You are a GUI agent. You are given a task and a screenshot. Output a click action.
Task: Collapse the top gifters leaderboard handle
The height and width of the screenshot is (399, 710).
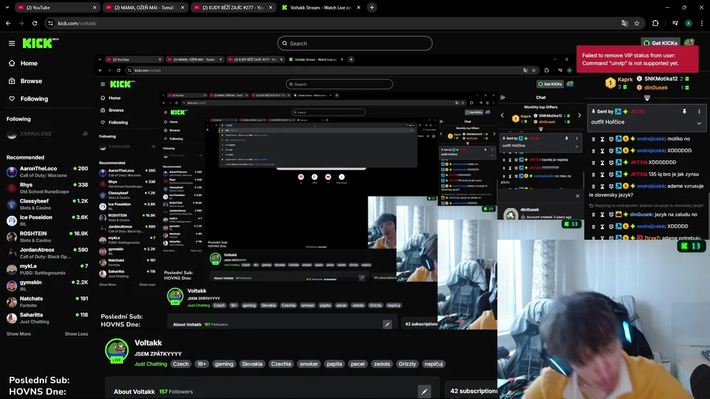click(x=647, y=98)
